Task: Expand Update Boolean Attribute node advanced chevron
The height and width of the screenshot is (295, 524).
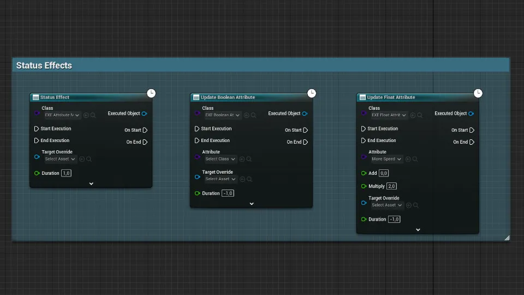Action: coord(252,204)
